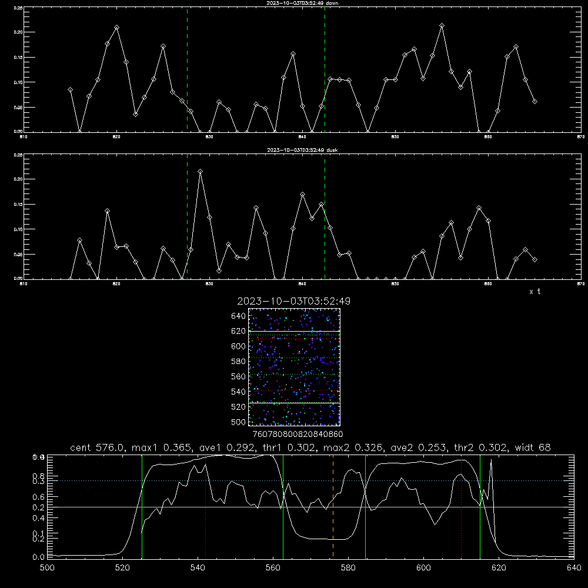Click the lower white horizontal line in the image
The image size is (588, 588).
(294, 403)
